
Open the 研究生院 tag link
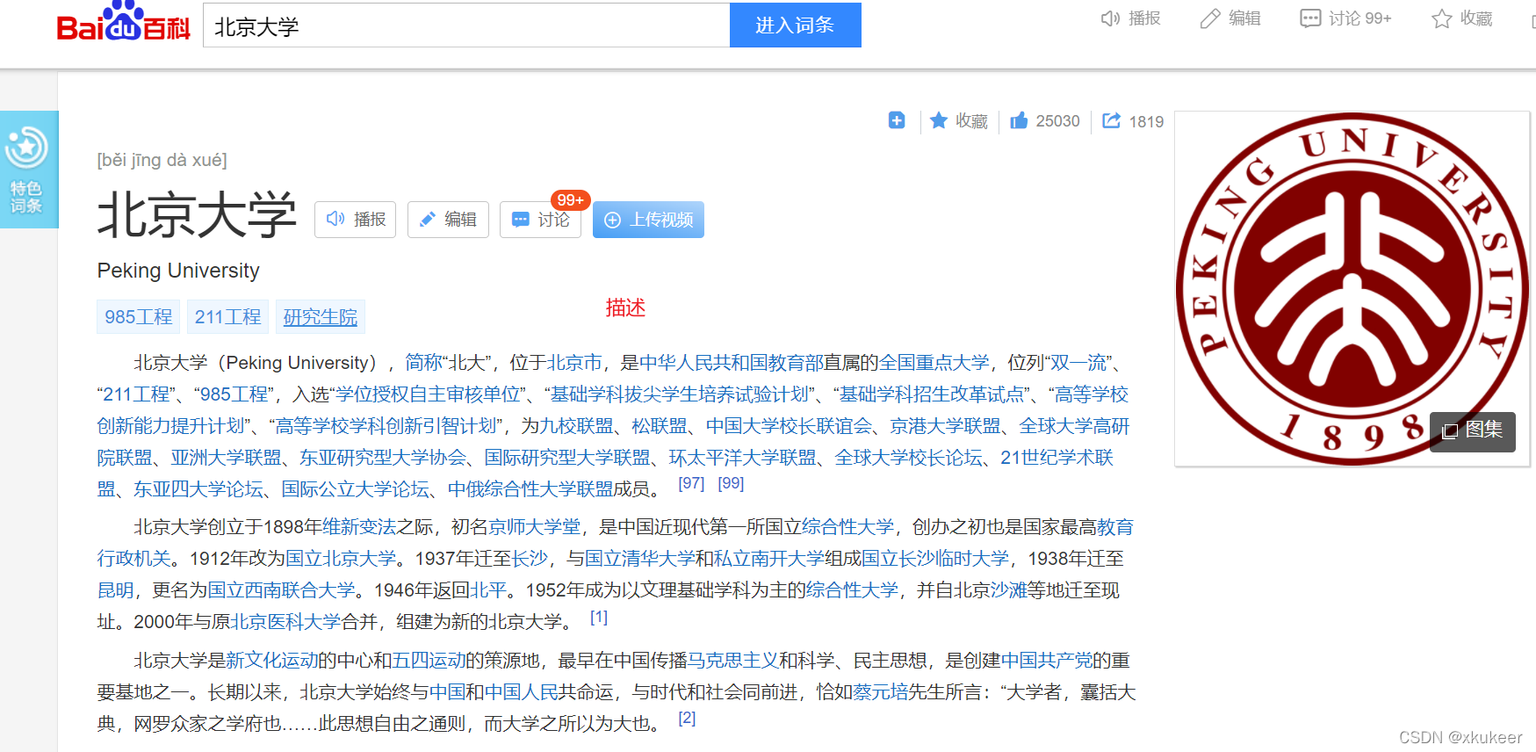[321, 317]
